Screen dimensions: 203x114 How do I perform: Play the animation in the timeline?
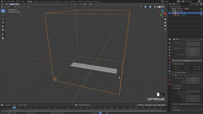point(85,105)
